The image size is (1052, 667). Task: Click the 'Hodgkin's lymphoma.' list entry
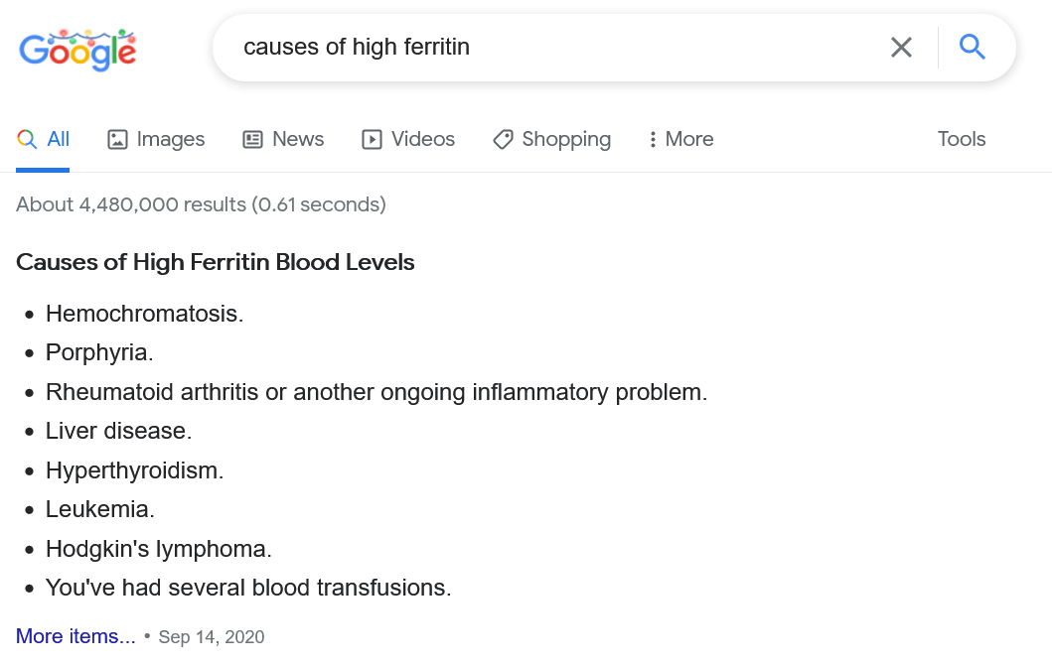[158, 549]
